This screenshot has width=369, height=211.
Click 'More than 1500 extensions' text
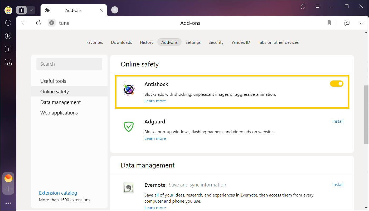(65, 200)
